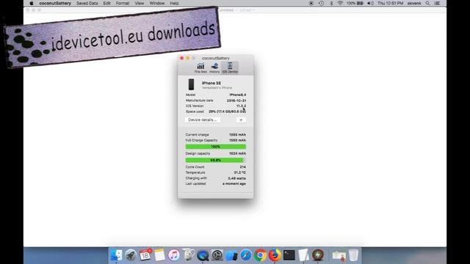Viewport: 470px width, 264px height.
Task: Open the volume control in menu bar
Action: [370, 3]
